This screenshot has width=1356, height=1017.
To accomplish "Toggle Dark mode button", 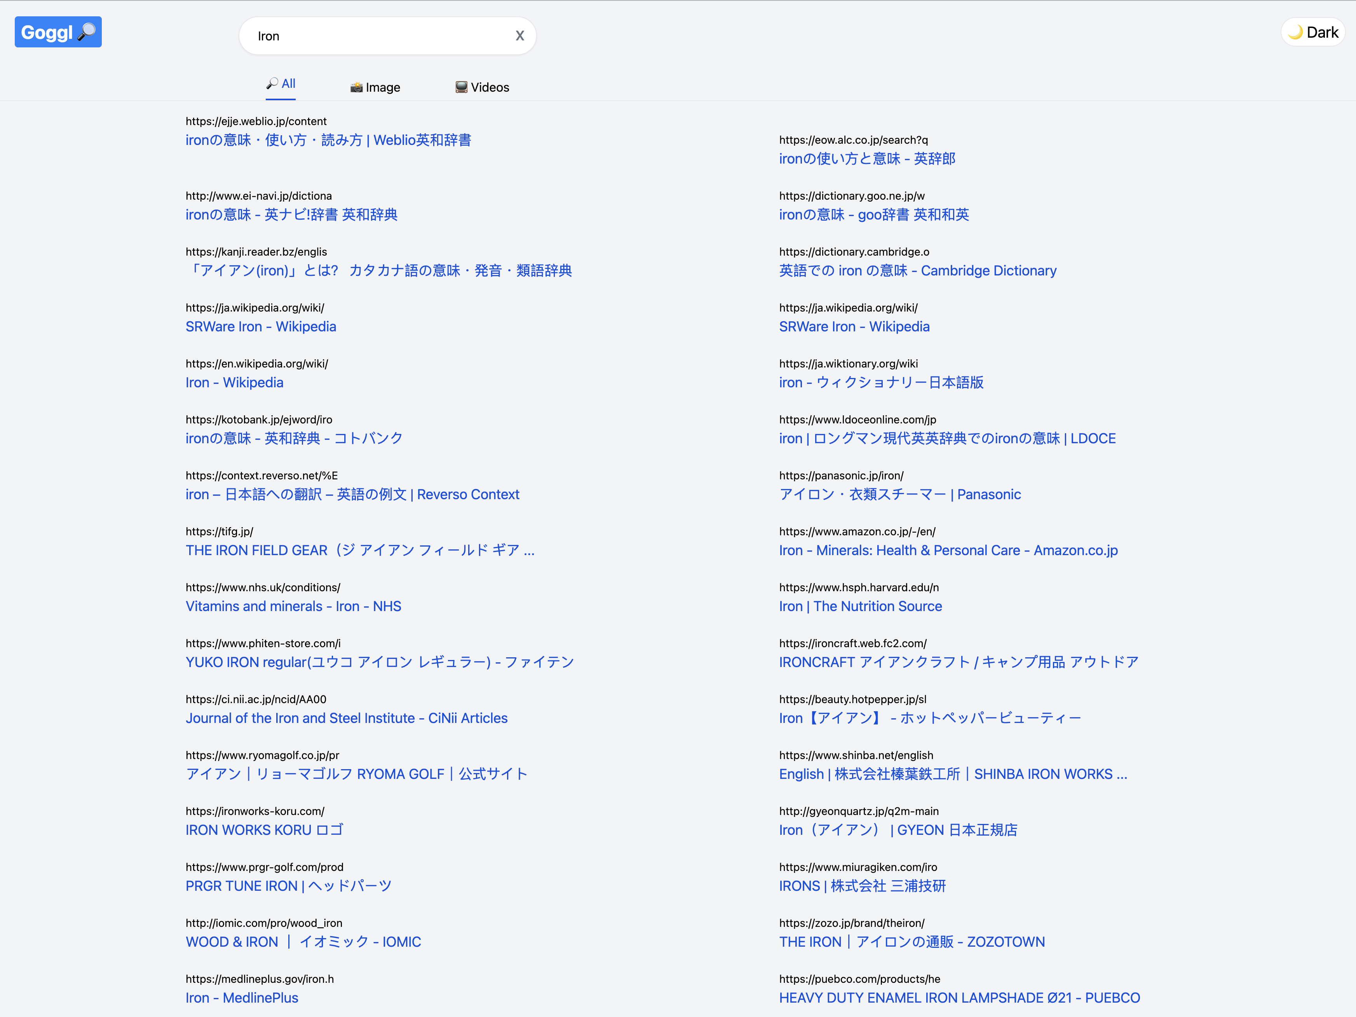I will [x=1312, y=33].
